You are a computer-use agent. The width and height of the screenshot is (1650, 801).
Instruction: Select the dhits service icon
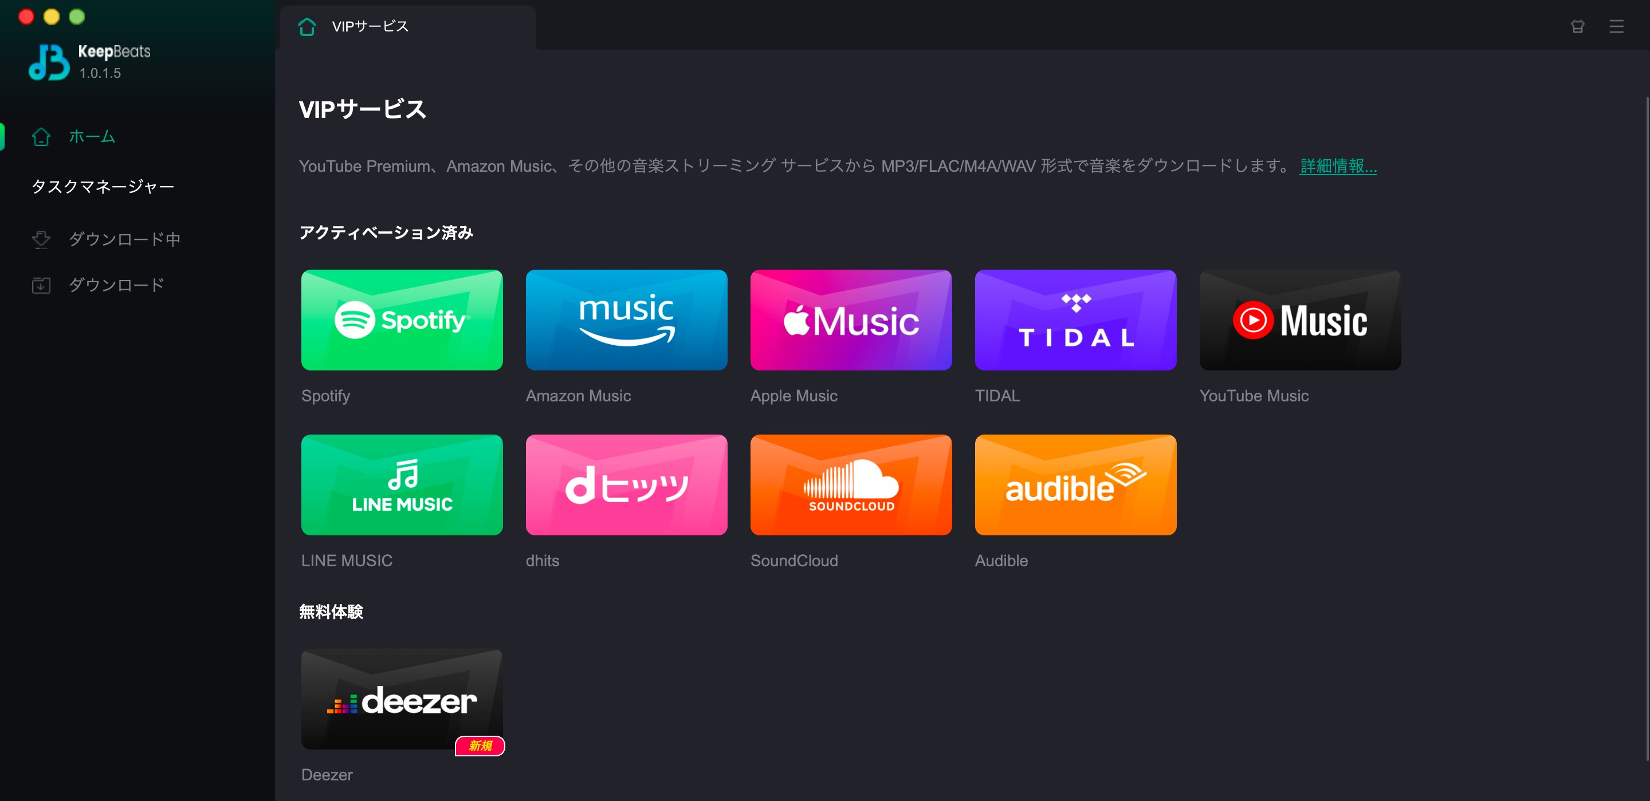click(626, 485)
